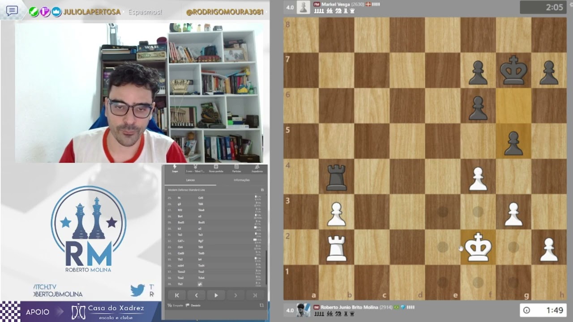Screen dimensions: 573x322
Task: Select the white king on f2
Action: coord(478,247)
